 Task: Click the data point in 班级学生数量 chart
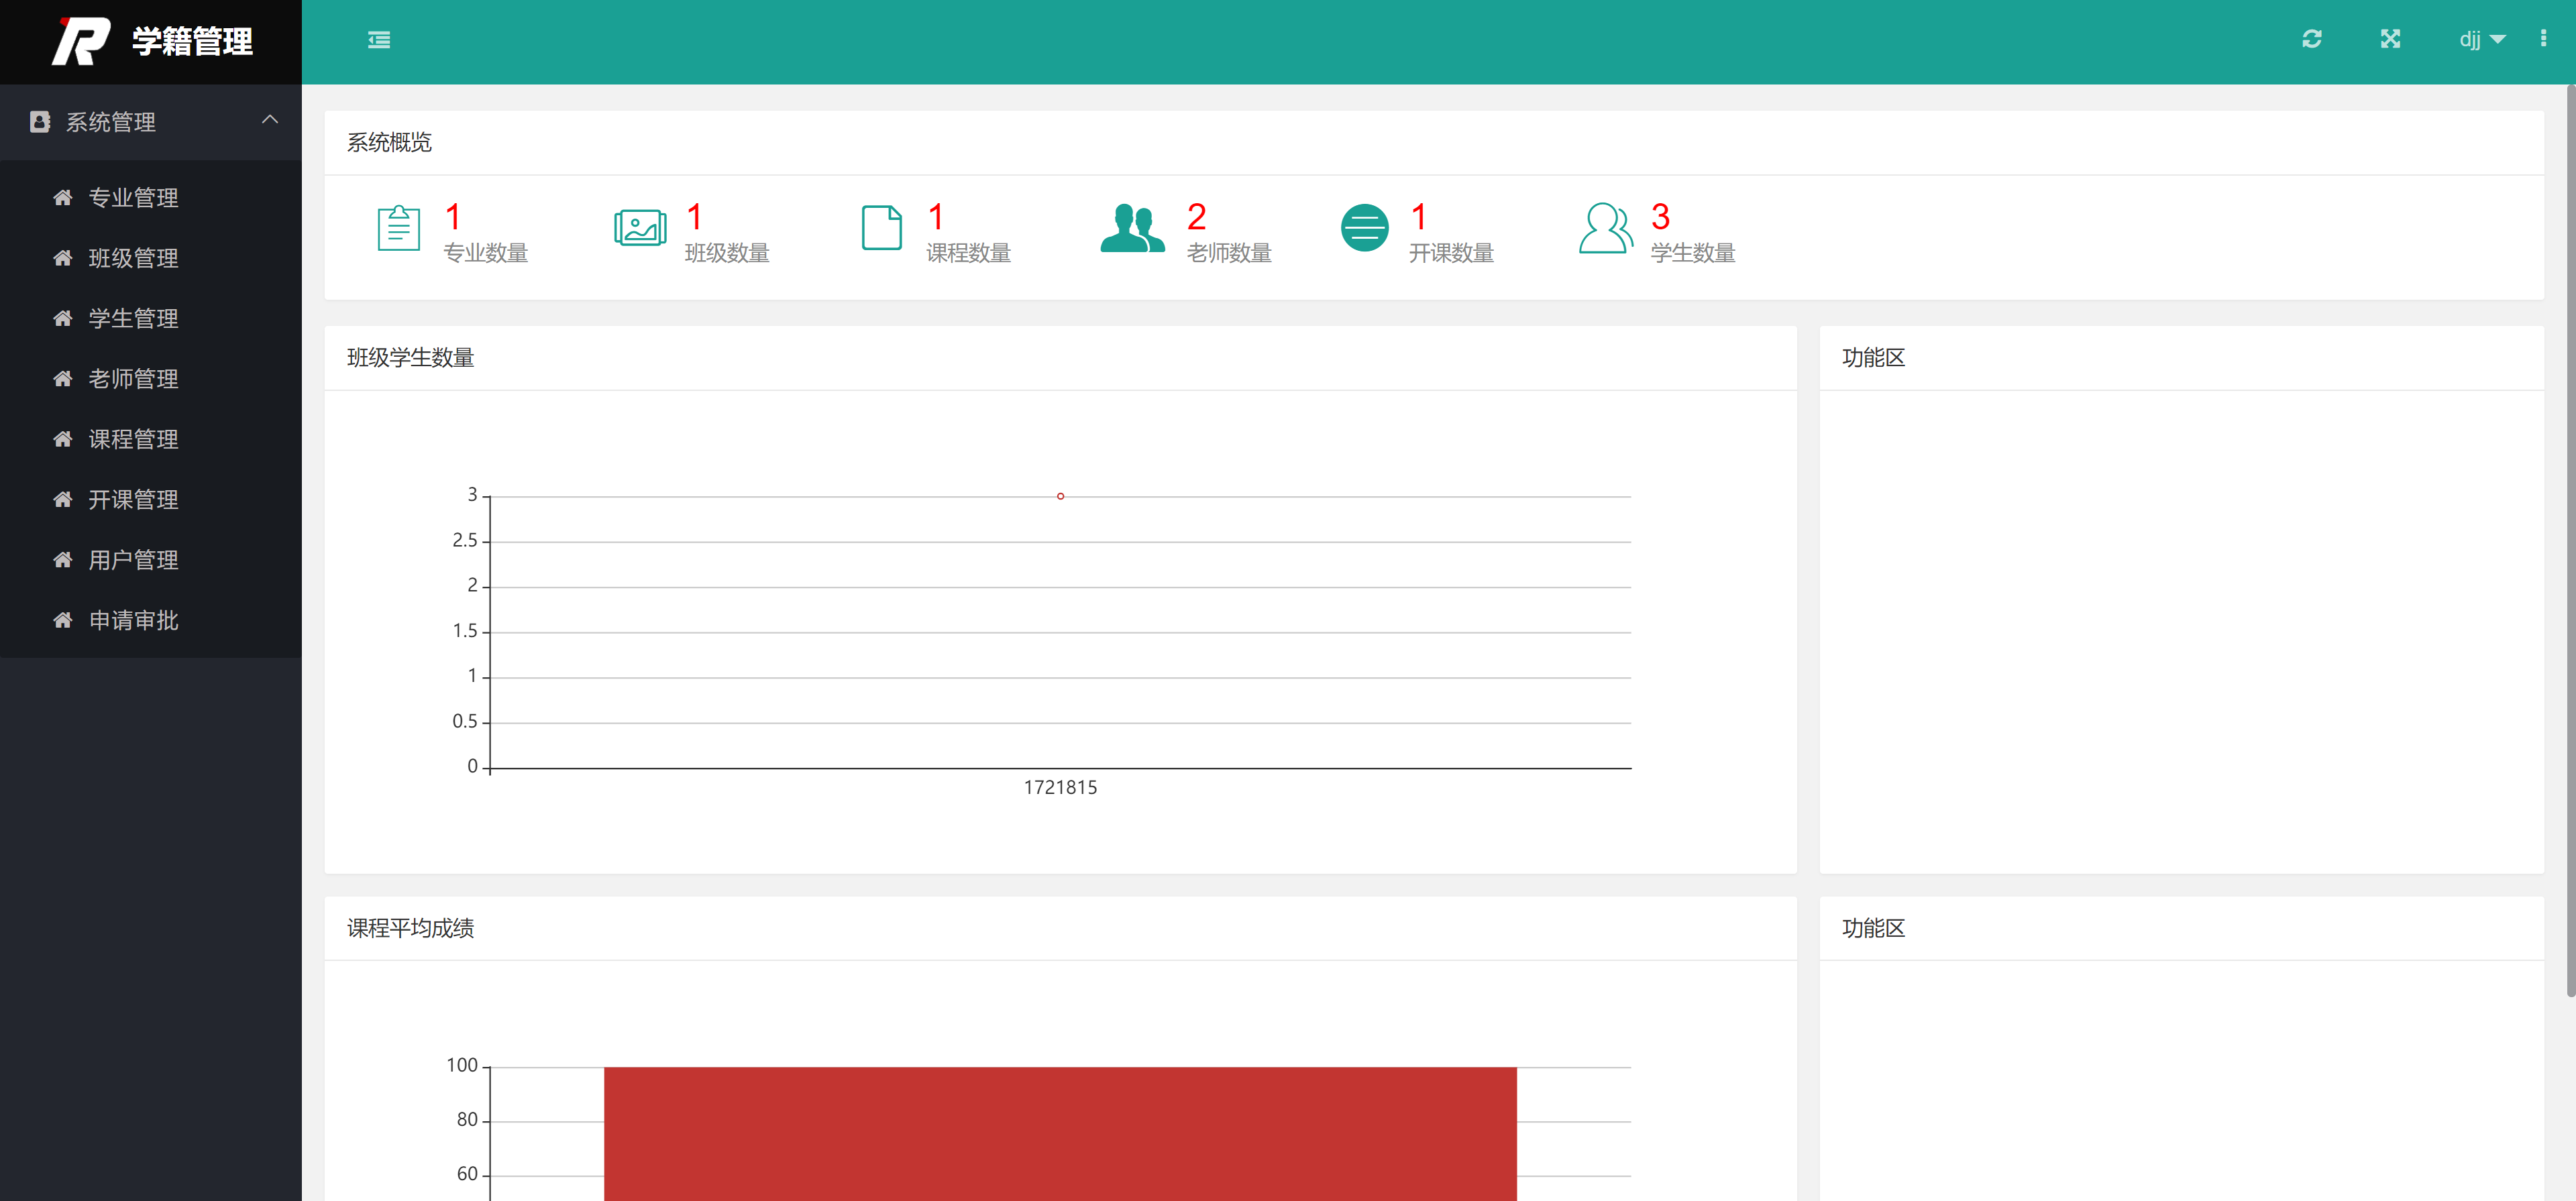(1060, 495)
